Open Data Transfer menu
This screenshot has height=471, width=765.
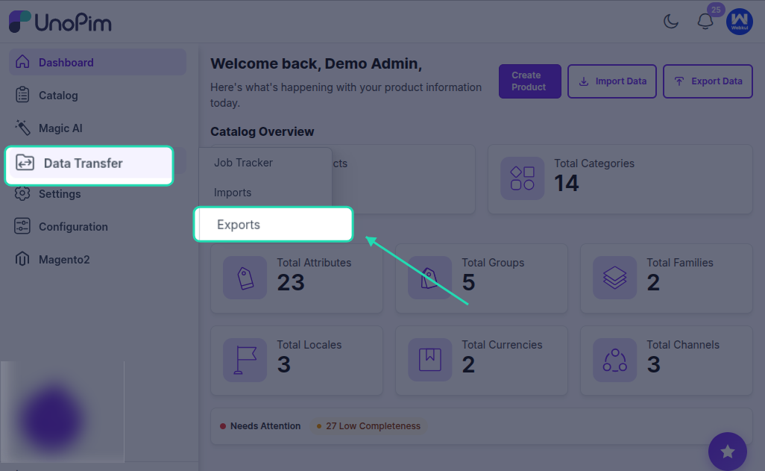point(89,165)
